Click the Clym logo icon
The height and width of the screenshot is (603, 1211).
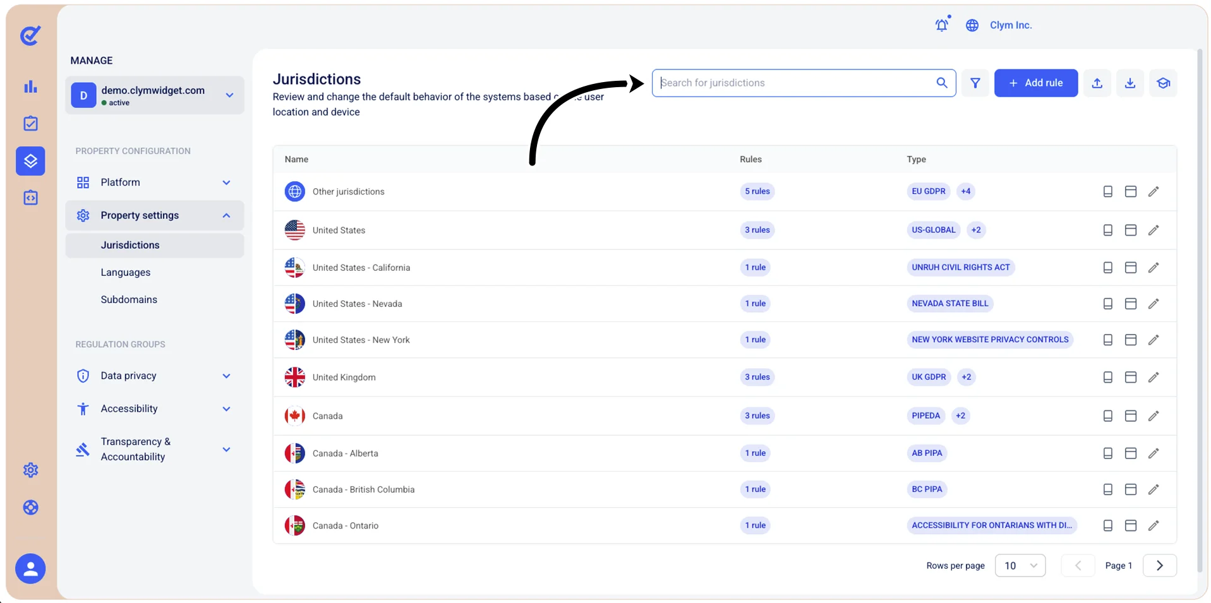click(x=30, y=35)
